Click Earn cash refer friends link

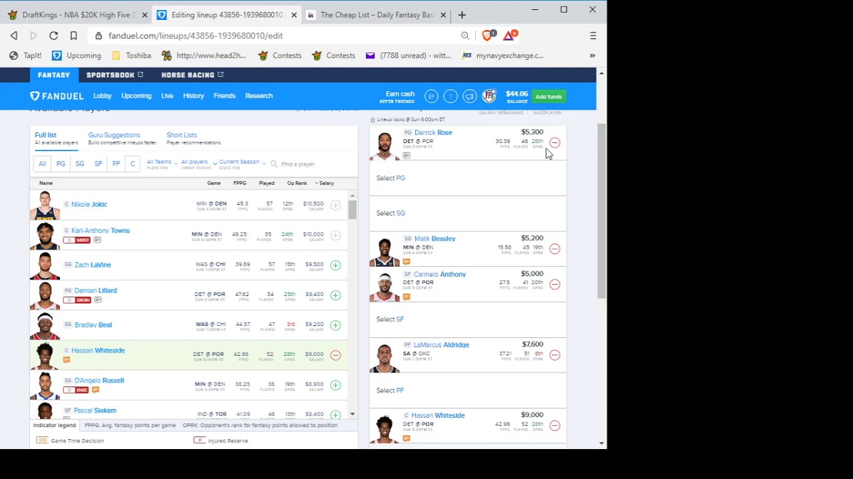(x=397, y=97)
